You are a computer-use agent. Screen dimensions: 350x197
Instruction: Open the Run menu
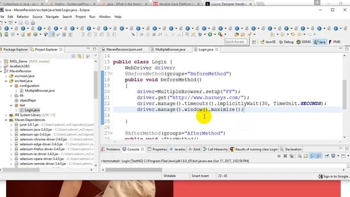[x=92, y=17]
